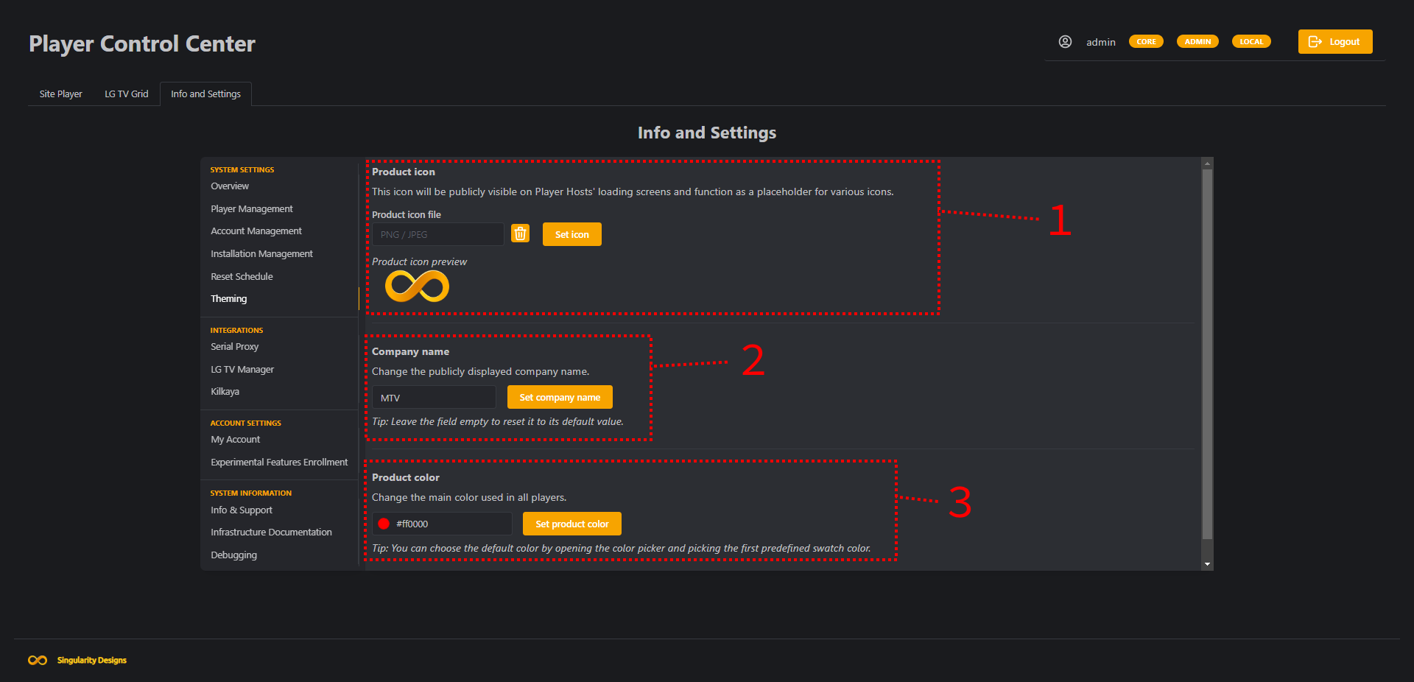
Task: Click the product icon file input
Action: click(x=437, y=234)
